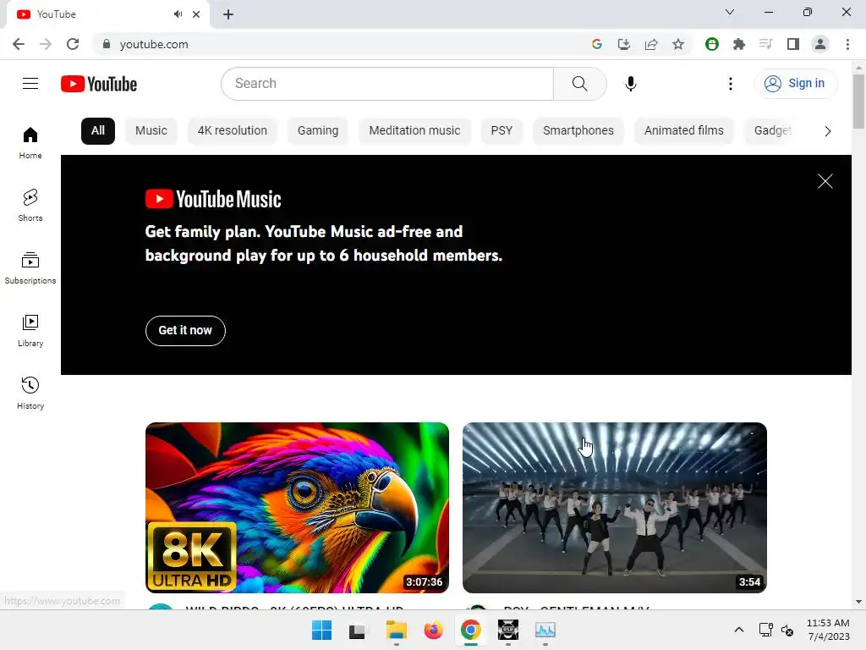866x650 pixels.
Task: Select the 4K resolution chip
Action: (x=232, y=131)
